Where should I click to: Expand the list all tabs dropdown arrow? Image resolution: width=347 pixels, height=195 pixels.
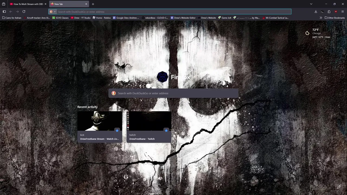pos(311,4)
